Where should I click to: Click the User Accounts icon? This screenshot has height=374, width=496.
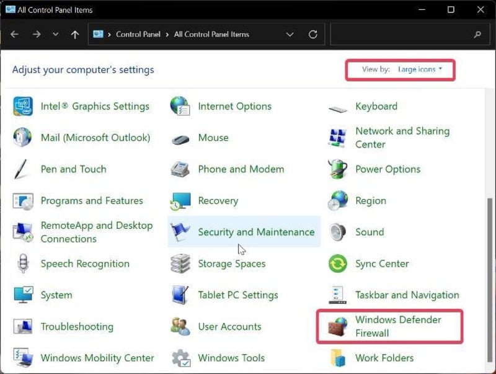(180, 326)
